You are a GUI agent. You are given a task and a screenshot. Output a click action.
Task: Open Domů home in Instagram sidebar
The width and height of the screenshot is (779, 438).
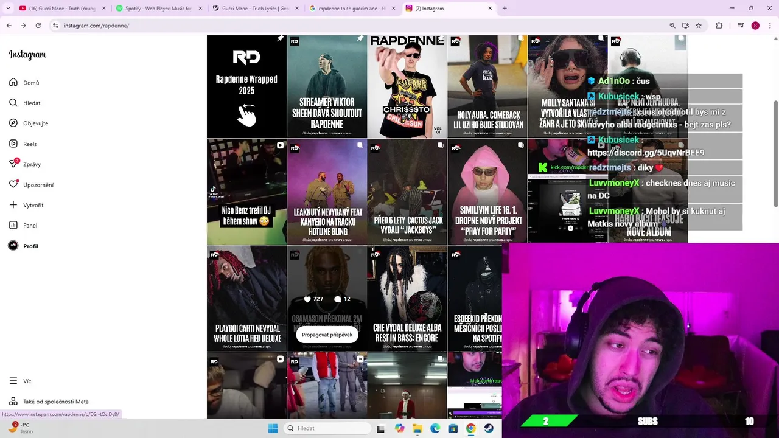tap(24, 83)
